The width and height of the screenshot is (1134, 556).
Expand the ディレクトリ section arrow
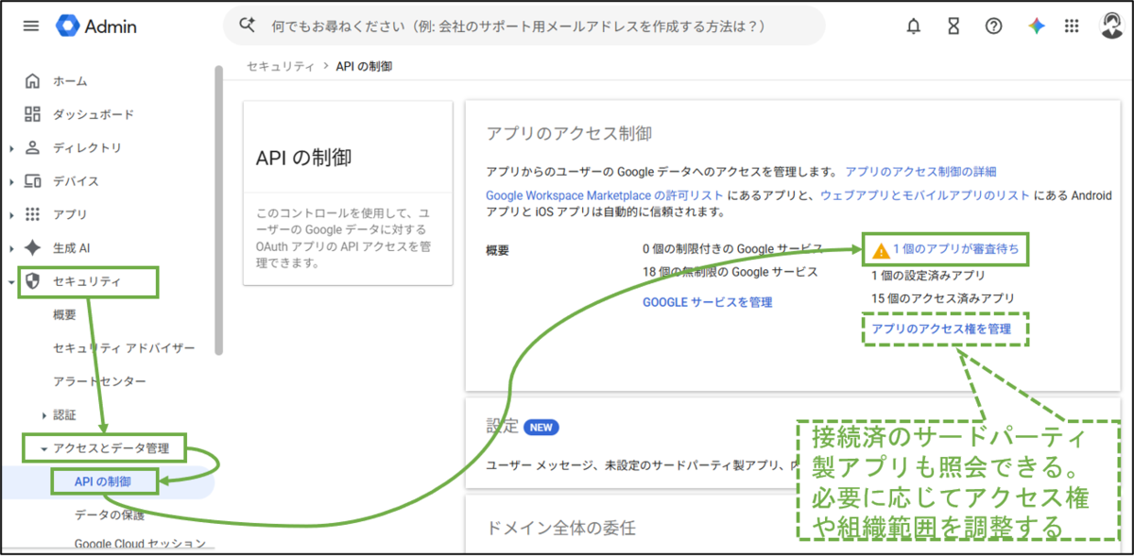coord(11,148)
